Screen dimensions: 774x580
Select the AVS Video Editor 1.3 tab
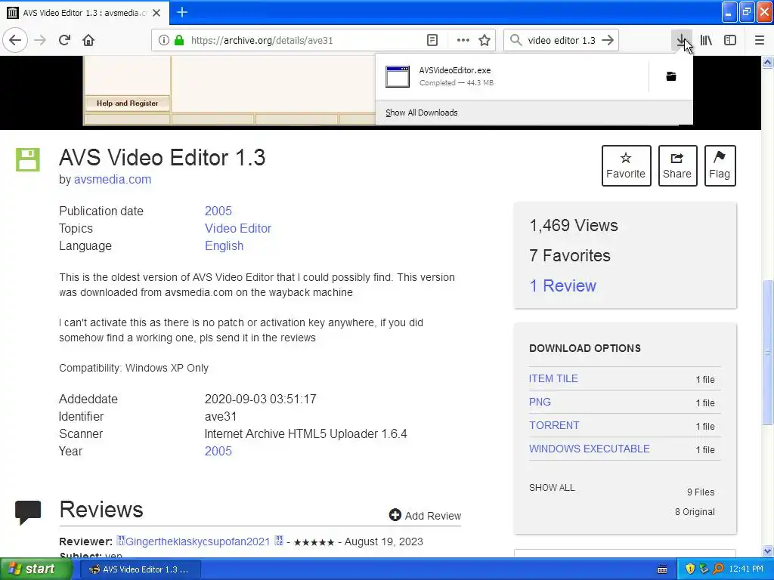point(84,13)
